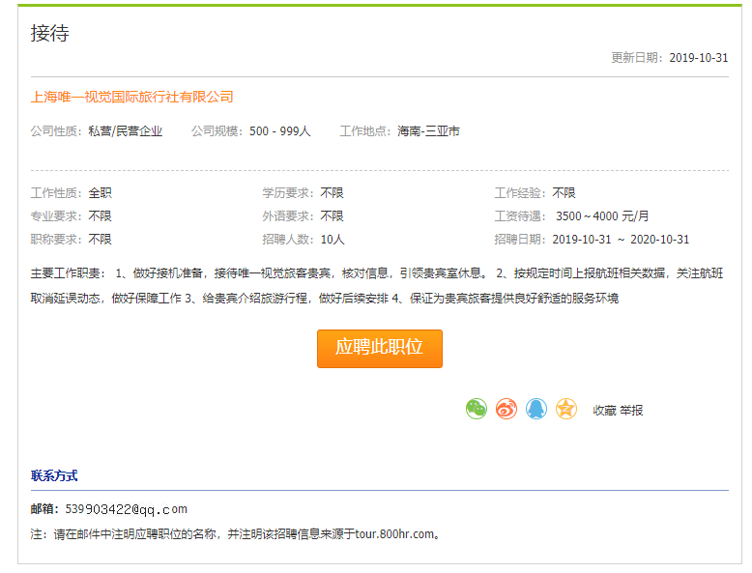Share to Sina Weibo using the red icon
The width and height of the screenshot is (752, 573).
506,409
